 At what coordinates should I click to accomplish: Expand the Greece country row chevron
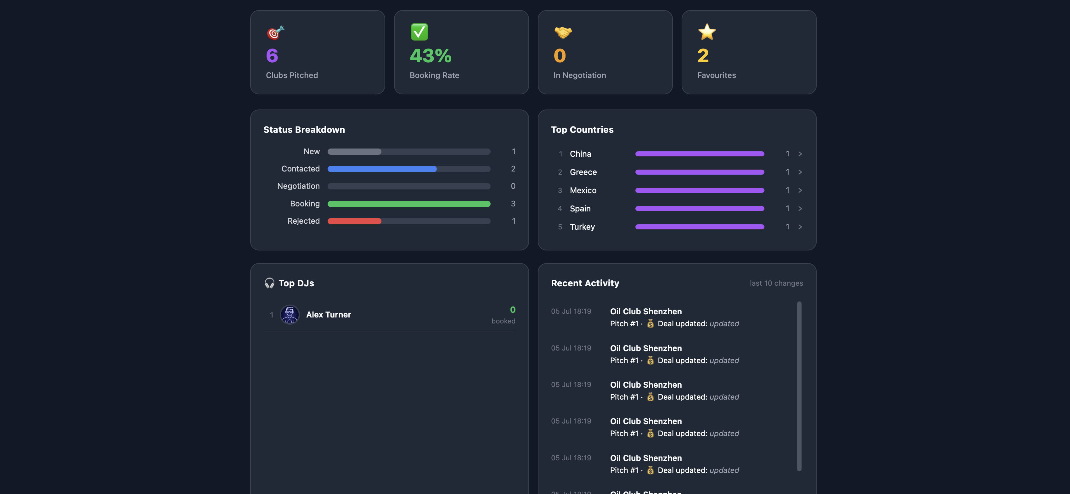click(800, 172)
